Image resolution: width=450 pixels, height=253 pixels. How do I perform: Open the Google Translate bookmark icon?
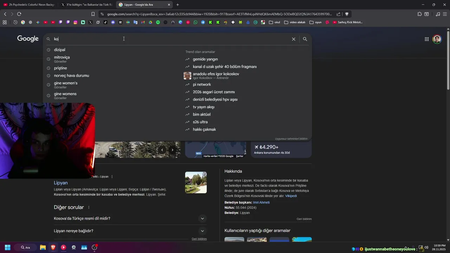pyautogui.click(x=135, y=22)
